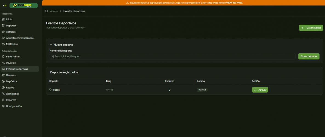
Task: Go to Apuestas Personalizadas
Action: pyautogui.click(x=20, y=38)
